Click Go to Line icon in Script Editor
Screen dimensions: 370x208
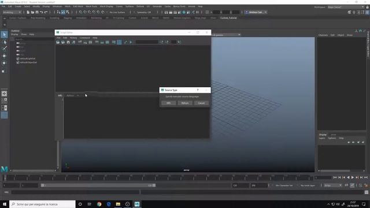(x=179, y=42)
